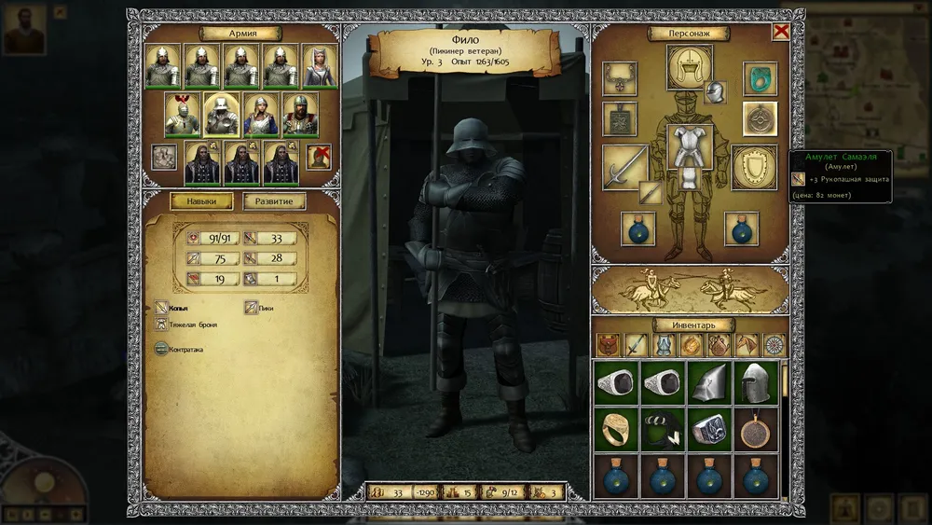
Task: Click the empty helmet equipment slot
Action: tap(689, 67)
